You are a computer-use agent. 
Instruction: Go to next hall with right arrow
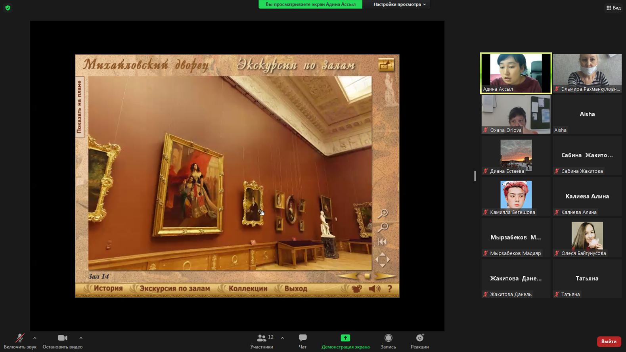pyautogui.click(x=385, y=276)
